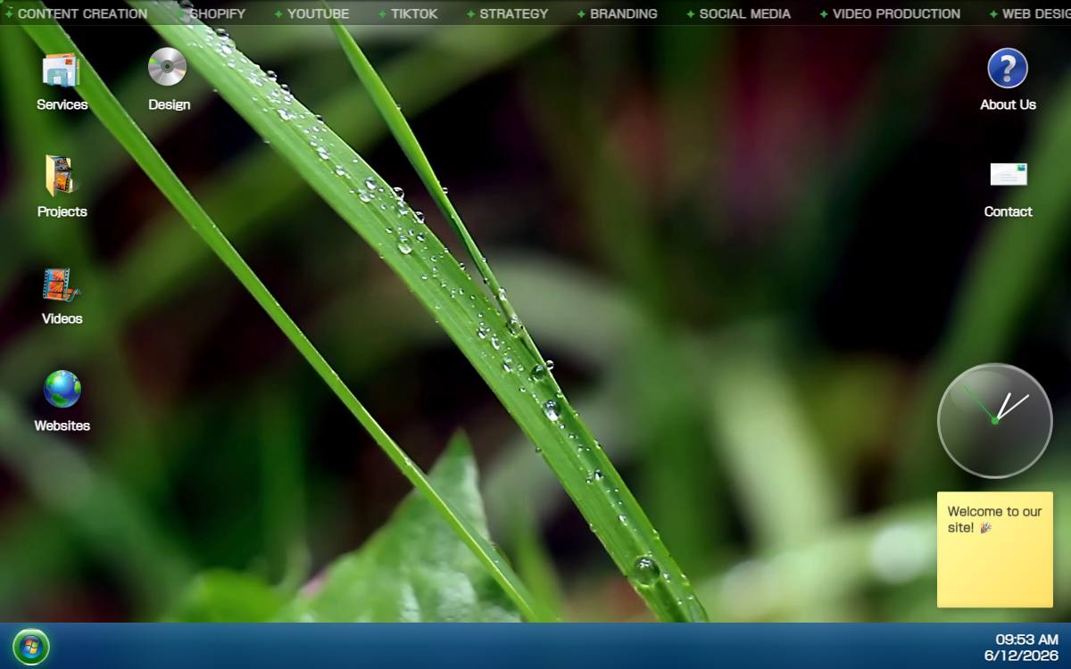The height and width of the screenshot is (669, 1071).
Task: Click TIKTOK in the top ticker
Action: (x=414, y=13)
